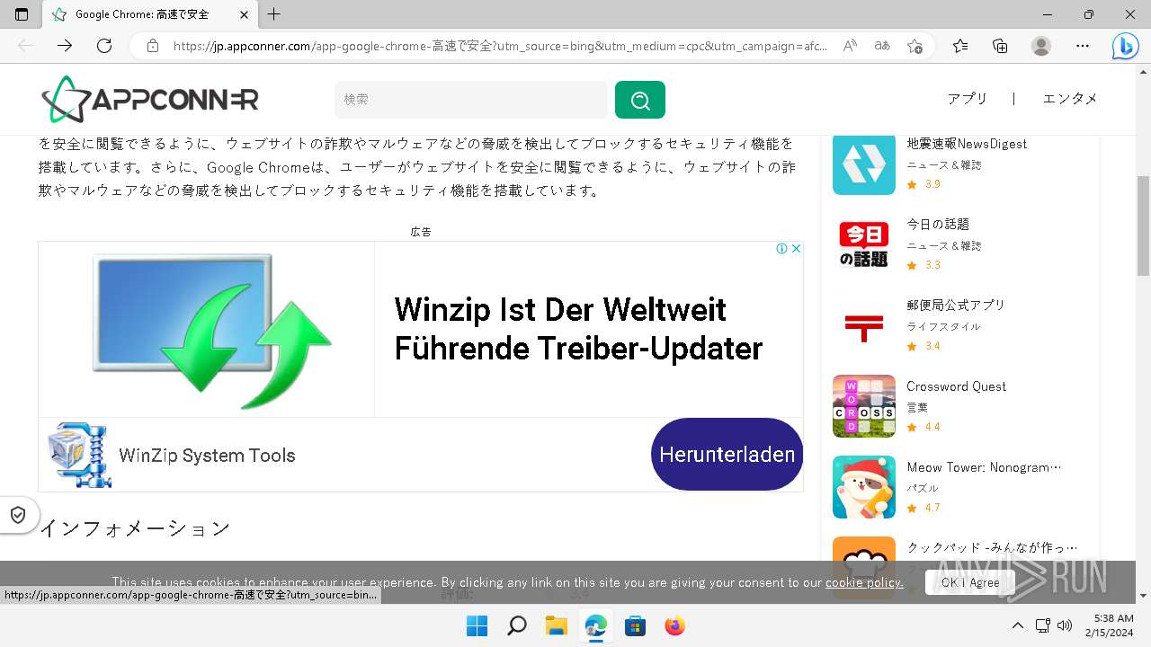Click the 3.9 rating of 地震速報NewsDigest

tap(932, 184)
